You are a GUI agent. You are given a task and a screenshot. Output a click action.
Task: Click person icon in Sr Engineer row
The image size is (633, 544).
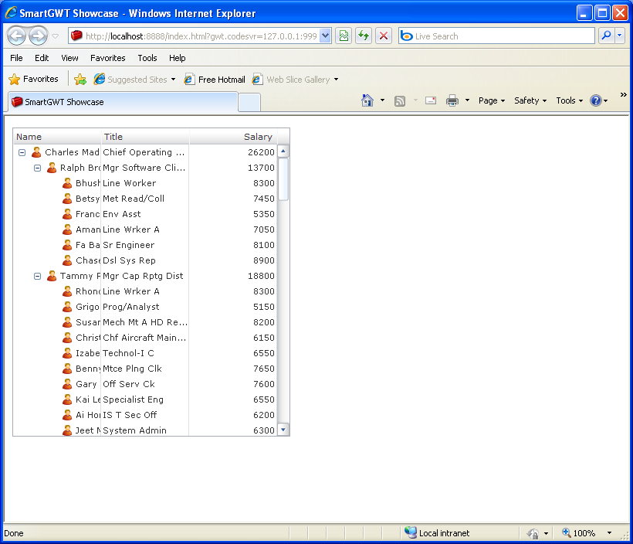pyautogui.click(x=67, y=245)
